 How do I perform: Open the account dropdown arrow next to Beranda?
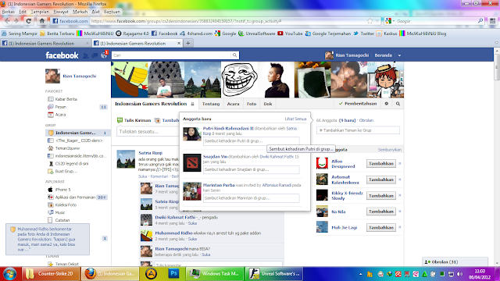click(399, 55)
